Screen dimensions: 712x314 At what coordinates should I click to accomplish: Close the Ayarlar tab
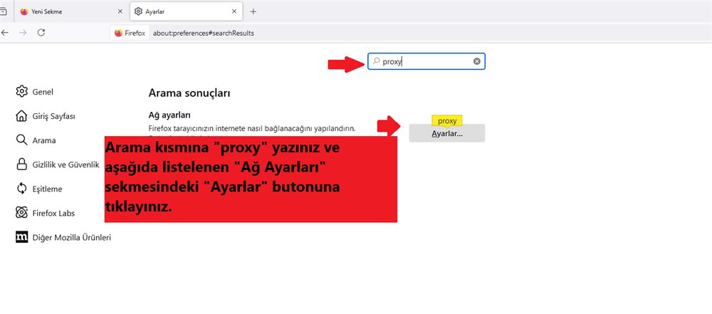(x=234, y=12)
